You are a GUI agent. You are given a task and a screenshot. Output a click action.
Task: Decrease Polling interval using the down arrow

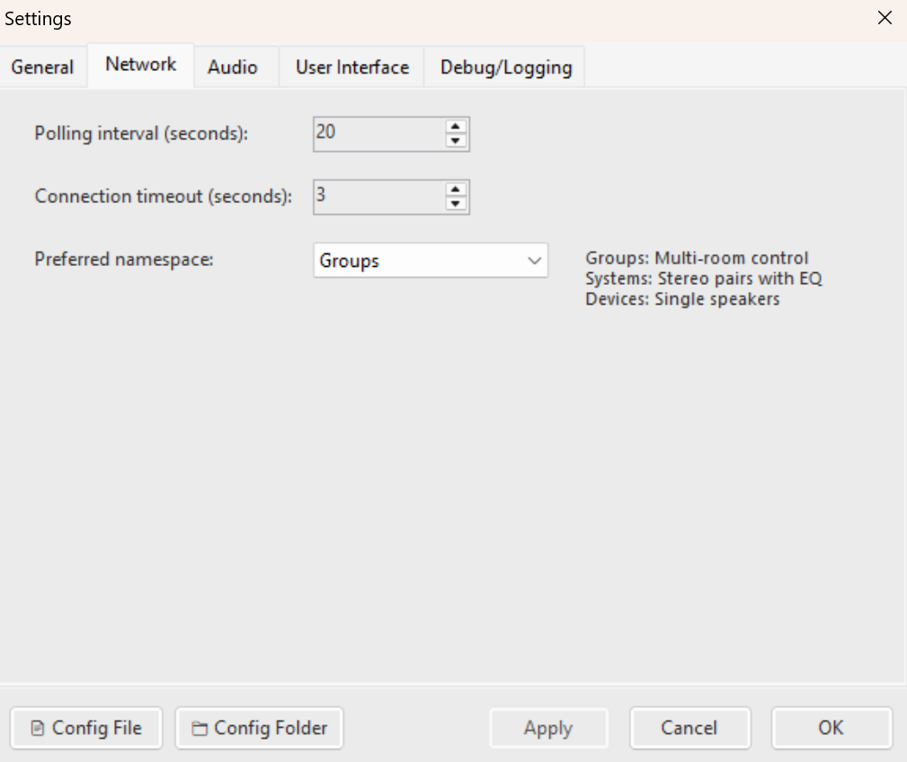pyautogui.click(x=457, y=140)
